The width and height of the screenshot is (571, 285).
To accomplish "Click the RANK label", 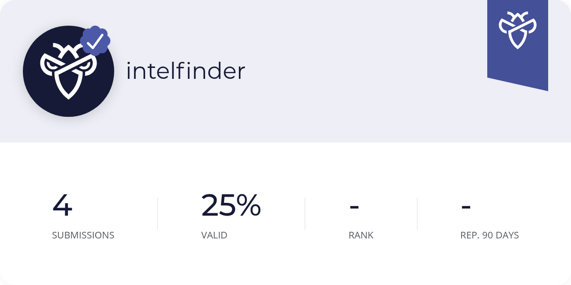I will pyautogui.click(x=361, y=235).
